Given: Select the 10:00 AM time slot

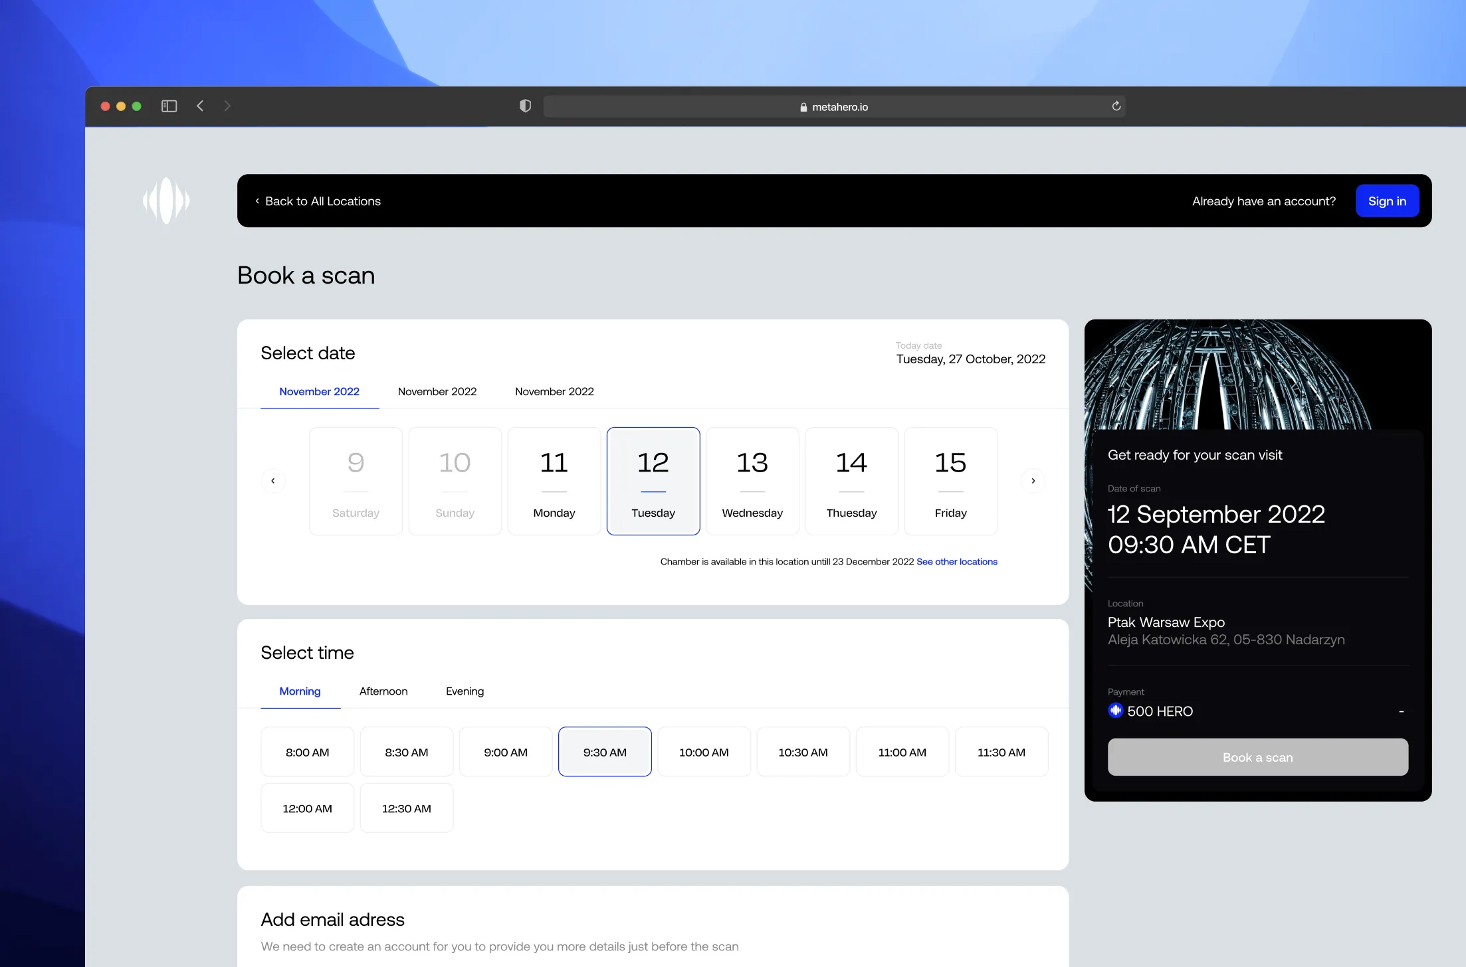Looking at the screenshot, I should coord(703,751).
